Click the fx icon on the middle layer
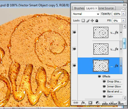 click(x=117, y=49)
